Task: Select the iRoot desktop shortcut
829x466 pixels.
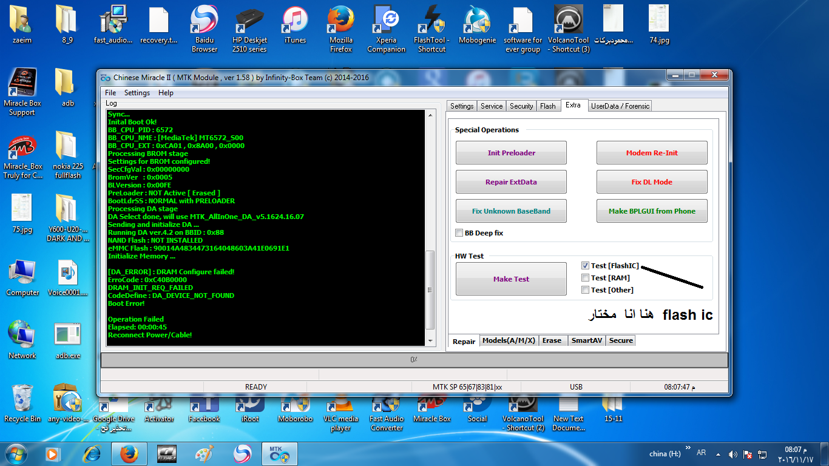Action: pyautogui.click(x=250, y=408)
